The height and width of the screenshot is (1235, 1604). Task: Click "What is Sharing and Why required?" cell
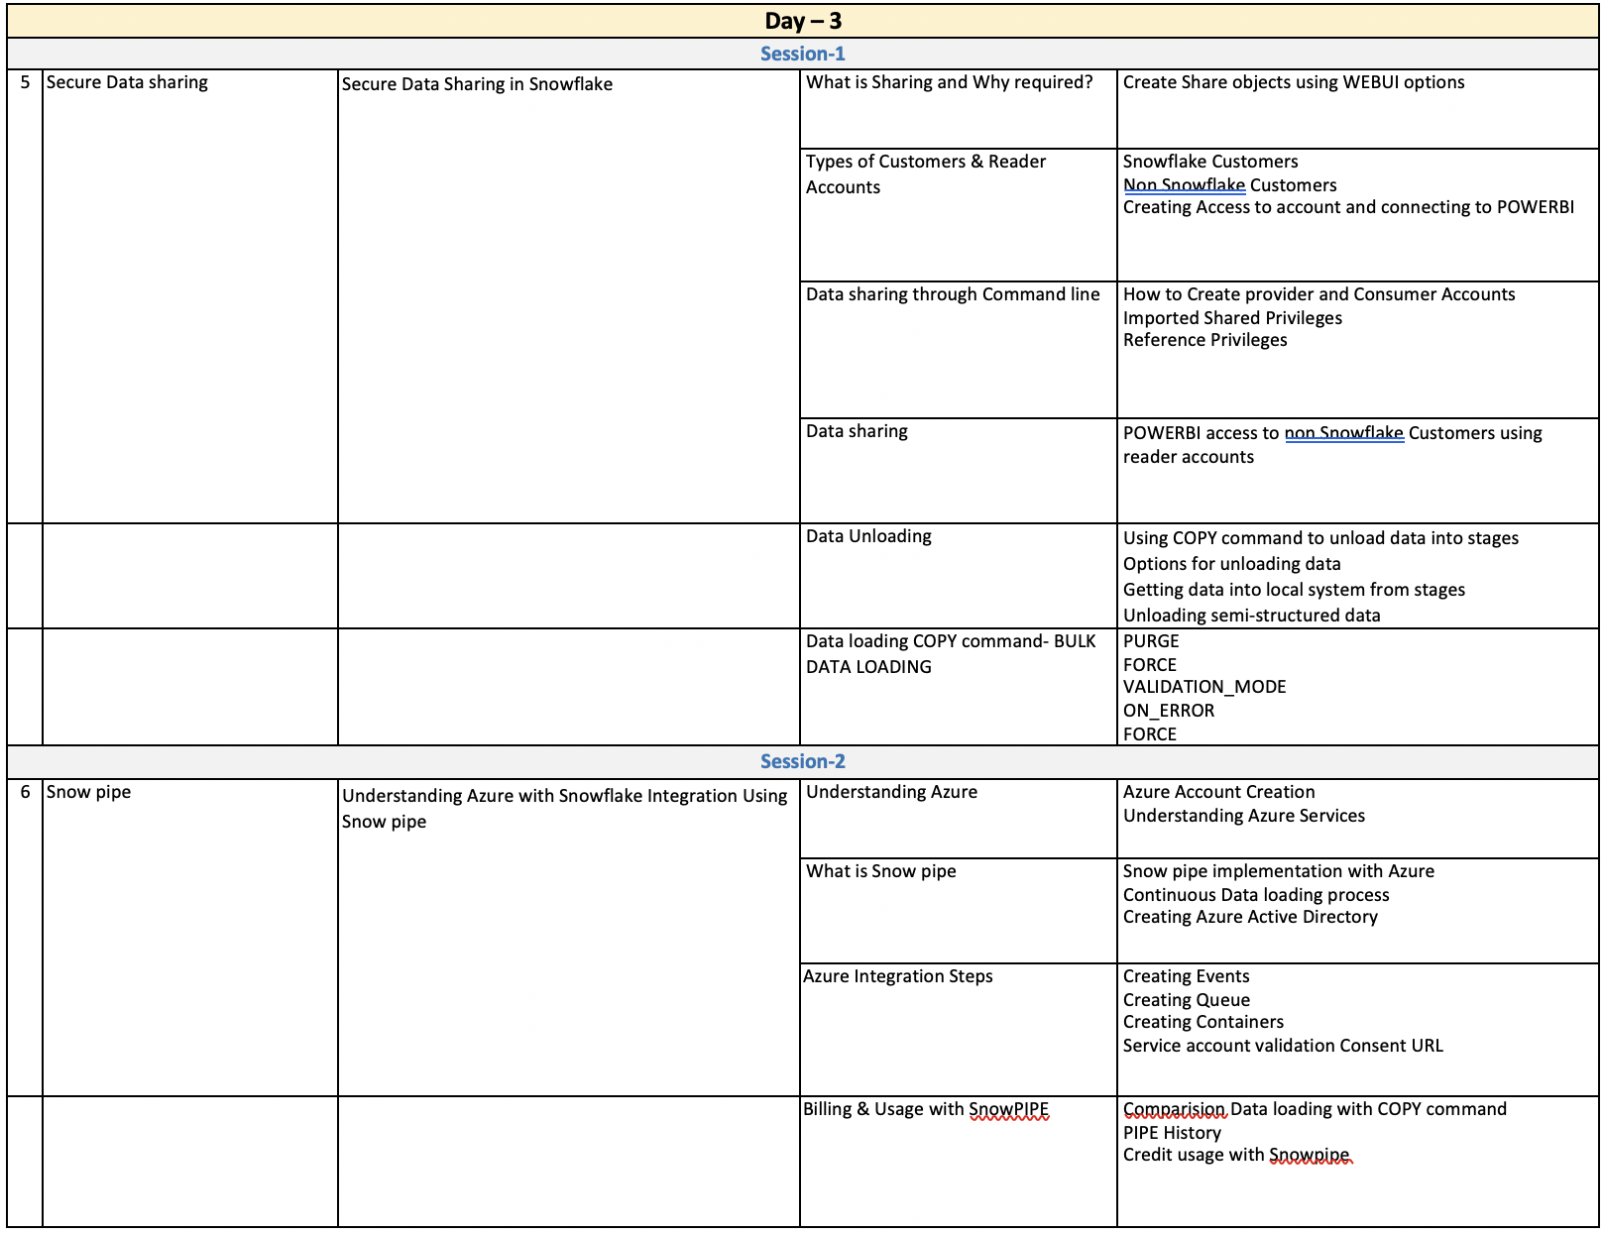point(949,82)
